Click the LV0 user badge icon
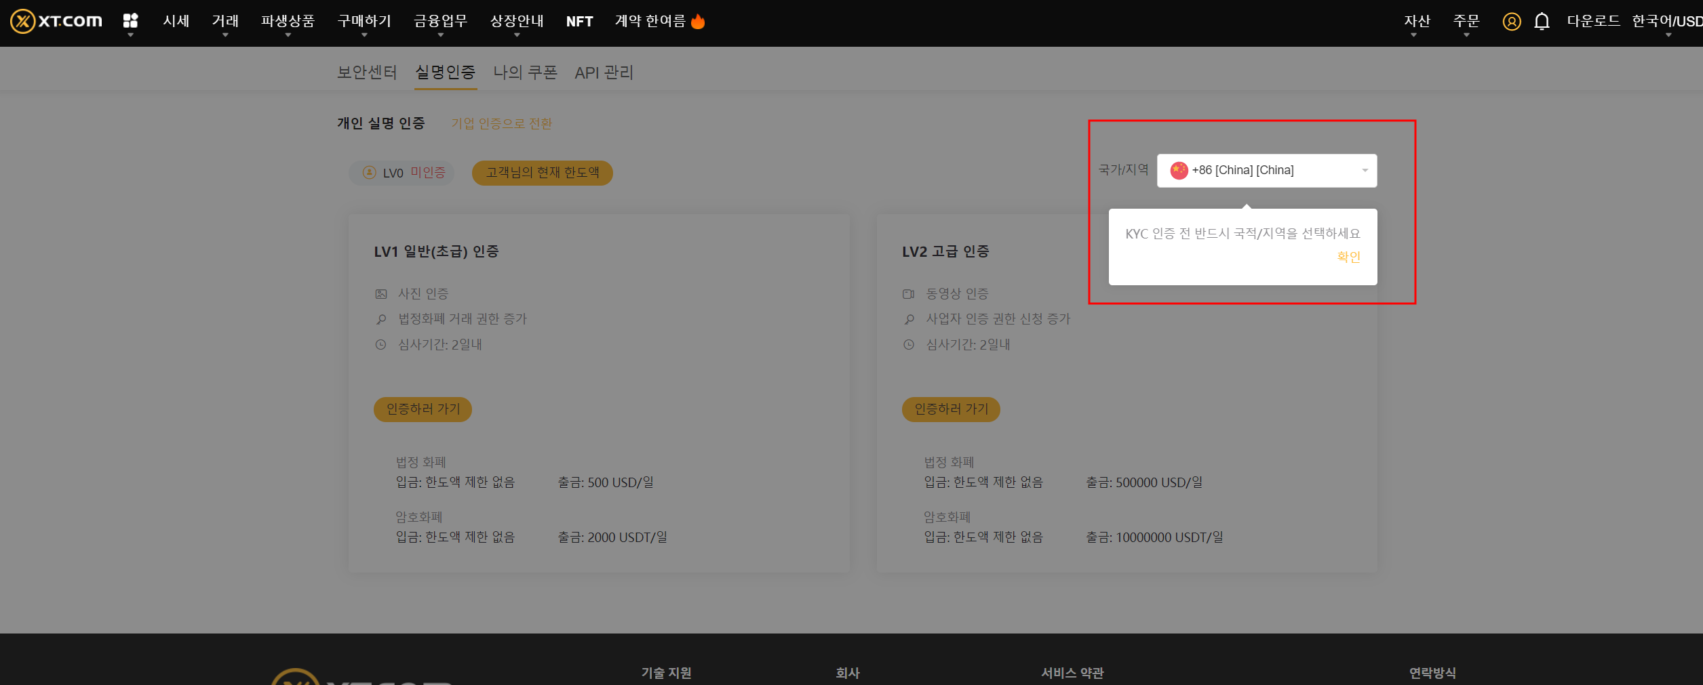1703x685 pixels. [369, 173]
